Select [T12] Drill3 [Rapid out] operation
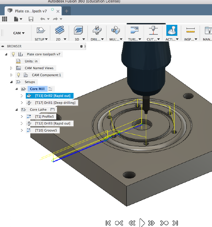The height and width of the screenshot is (227, 212). [53, 123]
